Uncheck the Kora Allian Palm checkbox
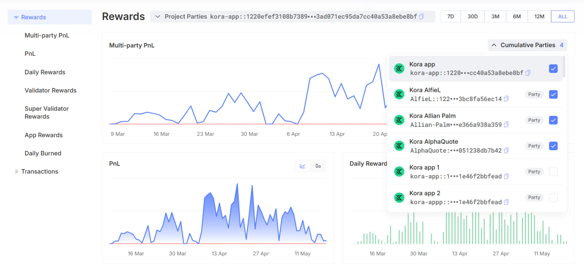 (x=553, y=120)
